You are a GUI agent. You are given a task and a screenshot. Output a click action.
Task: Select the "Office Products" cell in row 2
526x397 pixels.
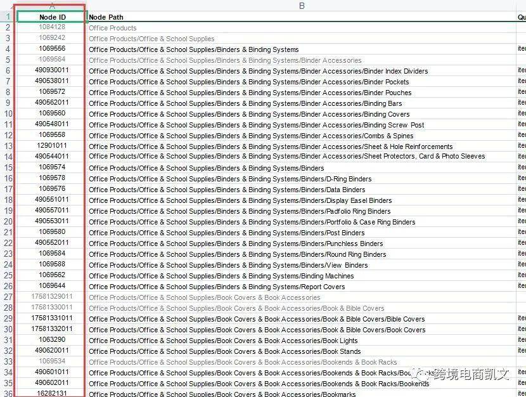(x=113, y=28)
